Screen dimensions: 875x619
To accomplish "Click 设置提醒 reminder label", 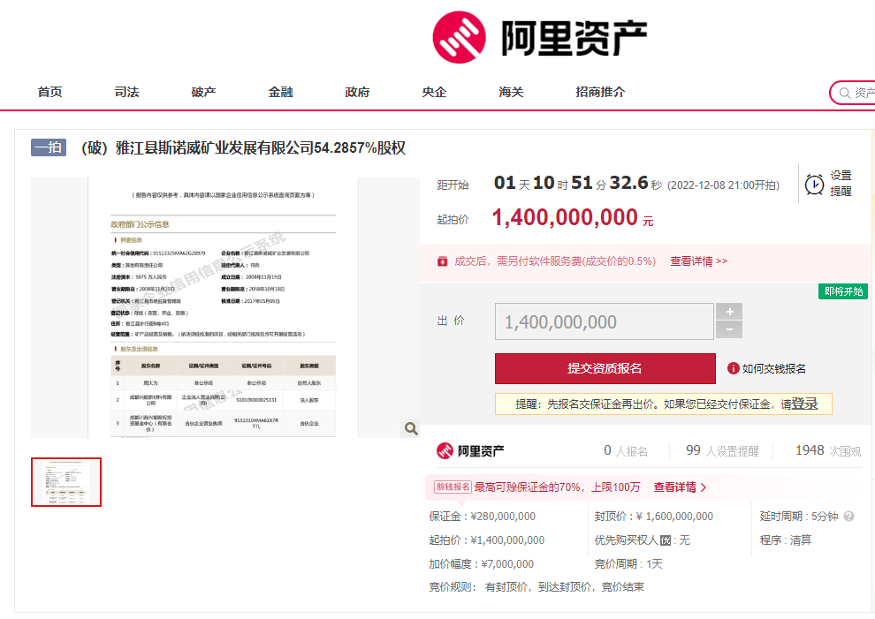I will pyautogui.click(x=841, y=184).
